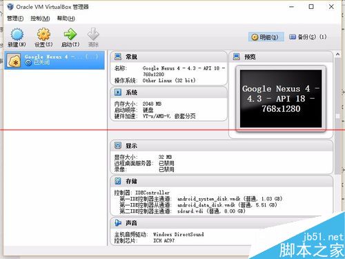The width and height of the screenshot is (345, 259).
Task: Switch to Snapshots (备份) view button
Action: click(x=308, y=37)
